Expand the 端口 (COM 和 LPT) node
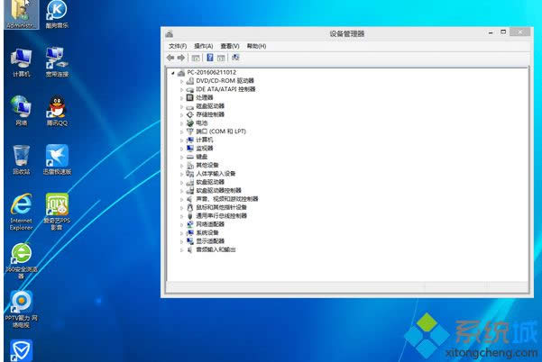The width and height of the screenshot is (542, 362). point(182,131)
